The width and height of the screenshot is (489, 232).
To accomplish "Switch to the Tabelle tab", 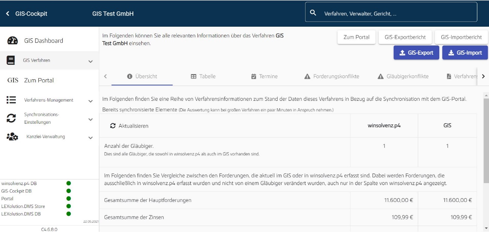I will coord(203,76).
